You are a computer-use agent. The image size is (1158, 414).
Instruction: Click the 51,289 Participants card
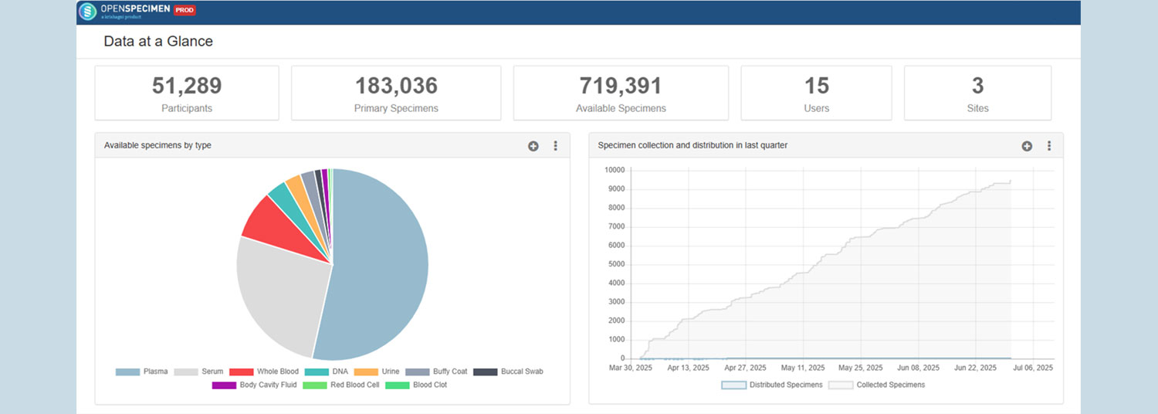[x=187, y=93]
